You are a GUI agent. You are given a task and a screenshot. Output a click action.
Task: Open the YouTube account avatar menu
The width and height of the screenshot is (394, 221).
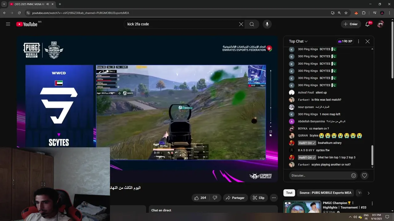[x=380, y=24]
